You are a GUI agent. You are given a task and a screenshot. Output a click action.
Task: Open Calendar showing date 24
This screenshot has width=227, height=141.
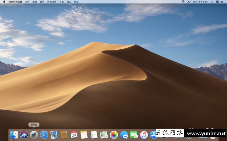[x=74, y=135]
